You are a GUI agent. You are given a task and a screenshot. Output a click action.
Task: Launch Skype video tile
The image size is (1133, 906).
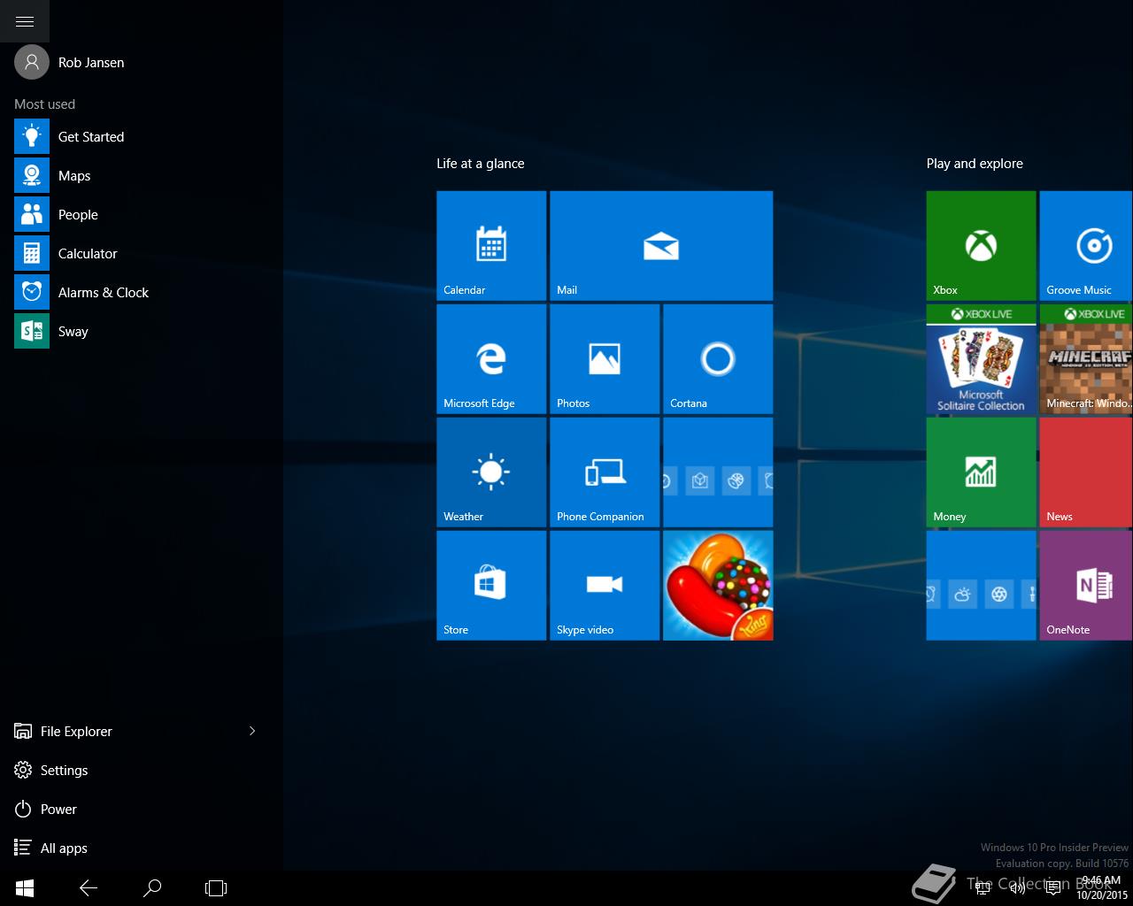605,586
